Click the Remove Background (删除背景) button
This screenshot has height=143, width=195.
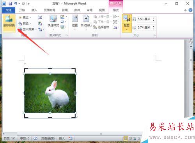(x=9, y=23)
